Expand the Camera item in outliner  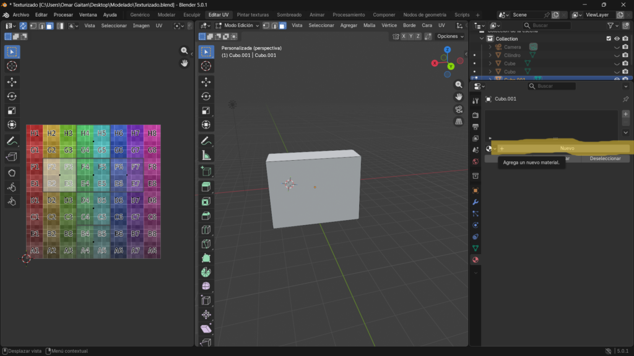click(490, 47)
